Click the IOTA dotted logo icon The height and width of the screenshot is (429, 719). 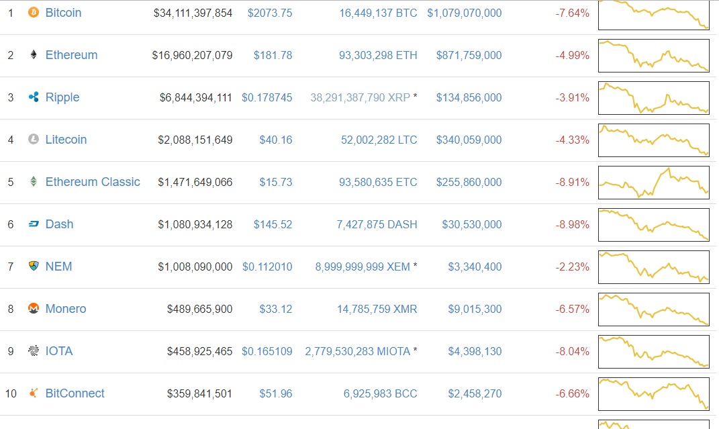[x=33, y=351]
